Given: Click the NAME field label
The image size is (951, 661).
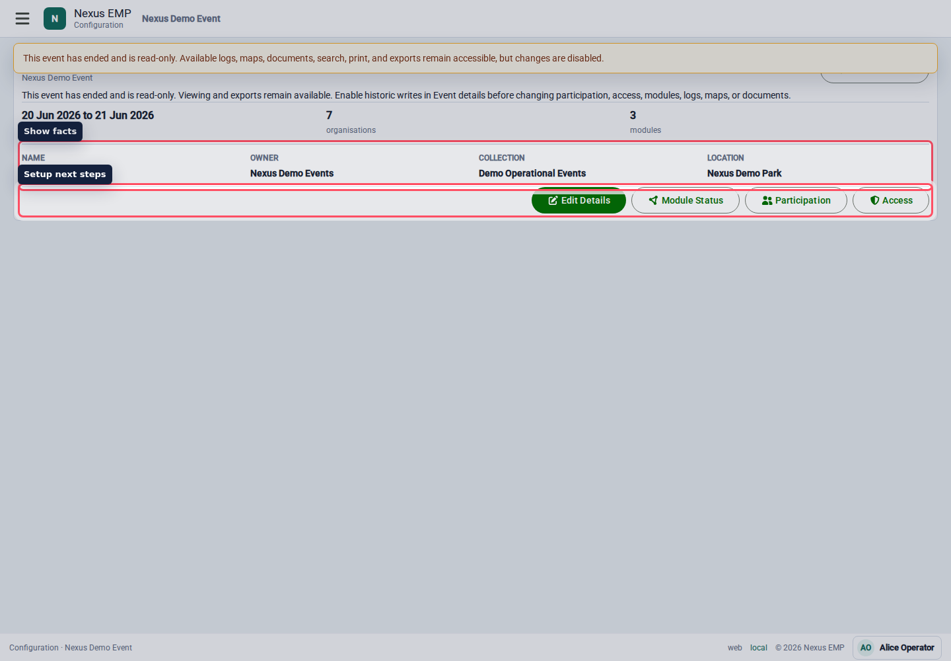Looking at the screenshot, I should [34, 158].
